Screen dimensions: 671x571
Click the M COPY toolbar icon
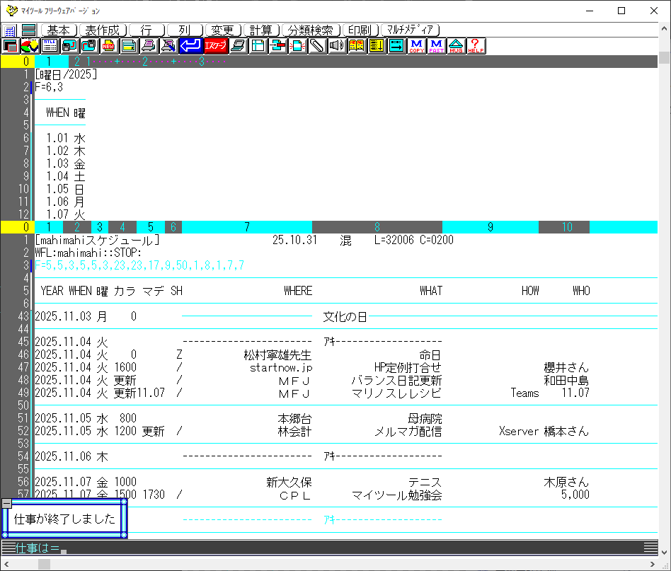(x=417, y=46)
